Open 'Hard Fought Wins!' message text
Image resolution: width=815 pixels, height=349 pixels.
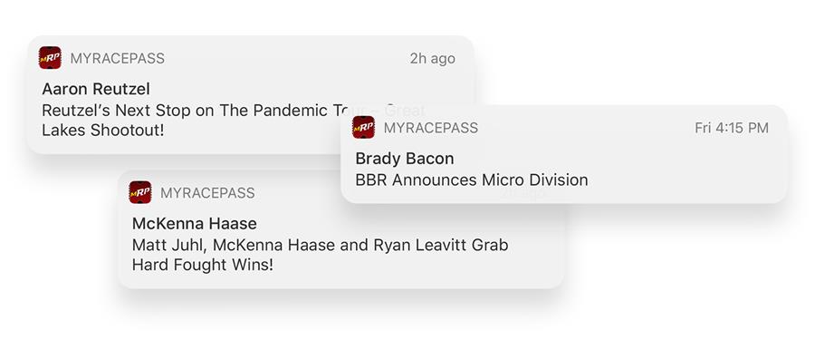point(202,265)
